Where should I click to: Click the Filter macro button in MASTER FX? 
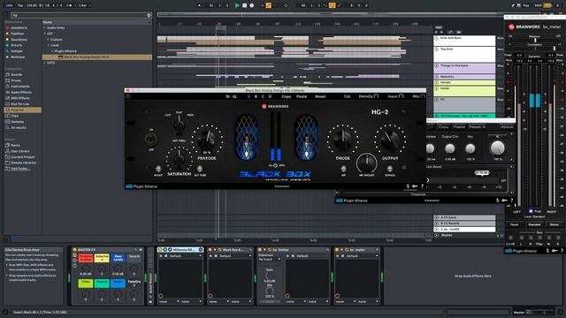click(x=86, y=284)
